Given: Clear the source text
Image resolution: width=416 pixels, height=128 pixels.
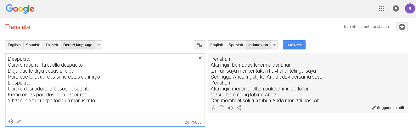Looking at the screenshot, I should pyautogui.click(x=200, y=58).
